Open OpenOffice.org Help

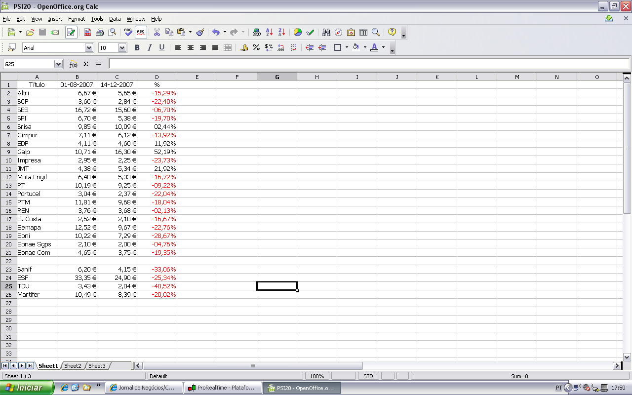click(x=392, y=33)
